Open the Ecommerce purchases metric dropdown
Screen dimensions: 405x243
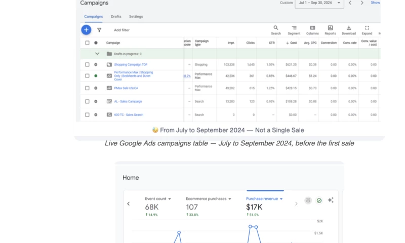209,199
